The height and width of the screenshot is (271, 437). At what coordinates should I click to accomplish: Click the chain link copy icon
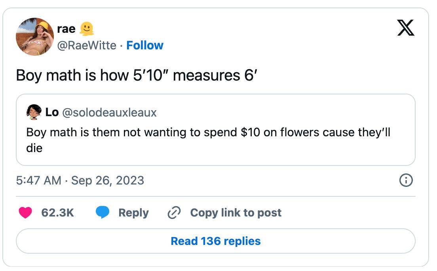pos(174,213)
